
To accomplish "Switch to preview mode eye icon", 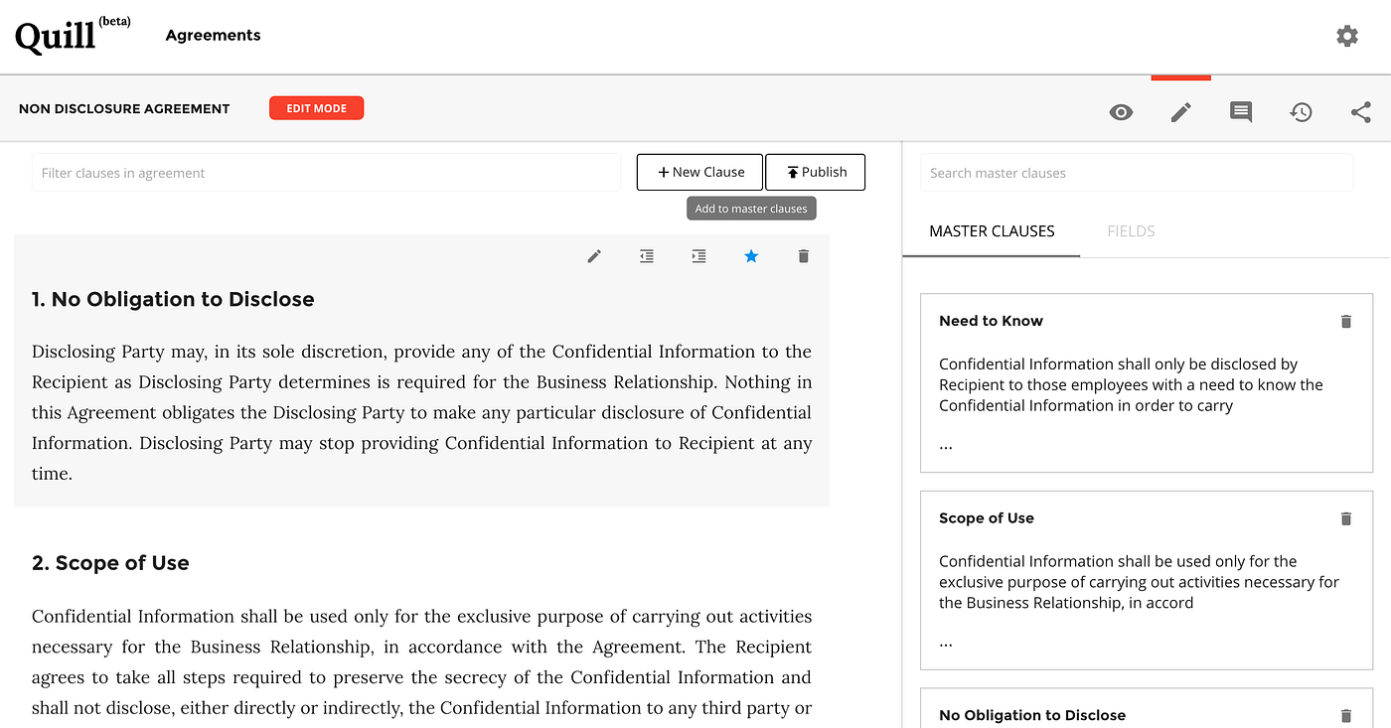I will click(x=1121, y=112).
